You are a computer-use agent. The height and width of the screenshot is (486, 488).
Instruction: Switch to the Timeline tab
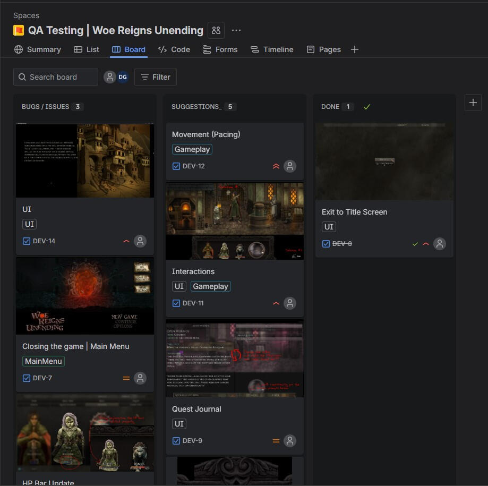[x=272, y=49]
